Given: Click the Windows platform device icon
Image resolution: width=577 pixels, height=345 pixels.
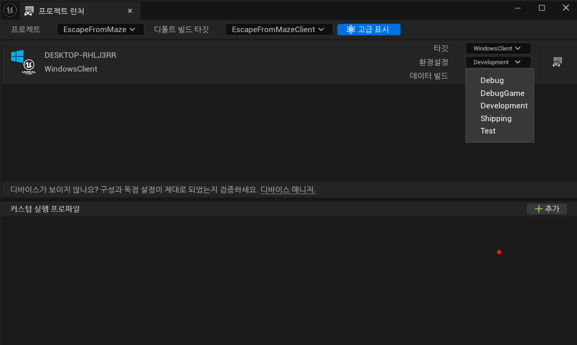Looking at the screenshot, I should pyautogui.click(x=23, y=62).
